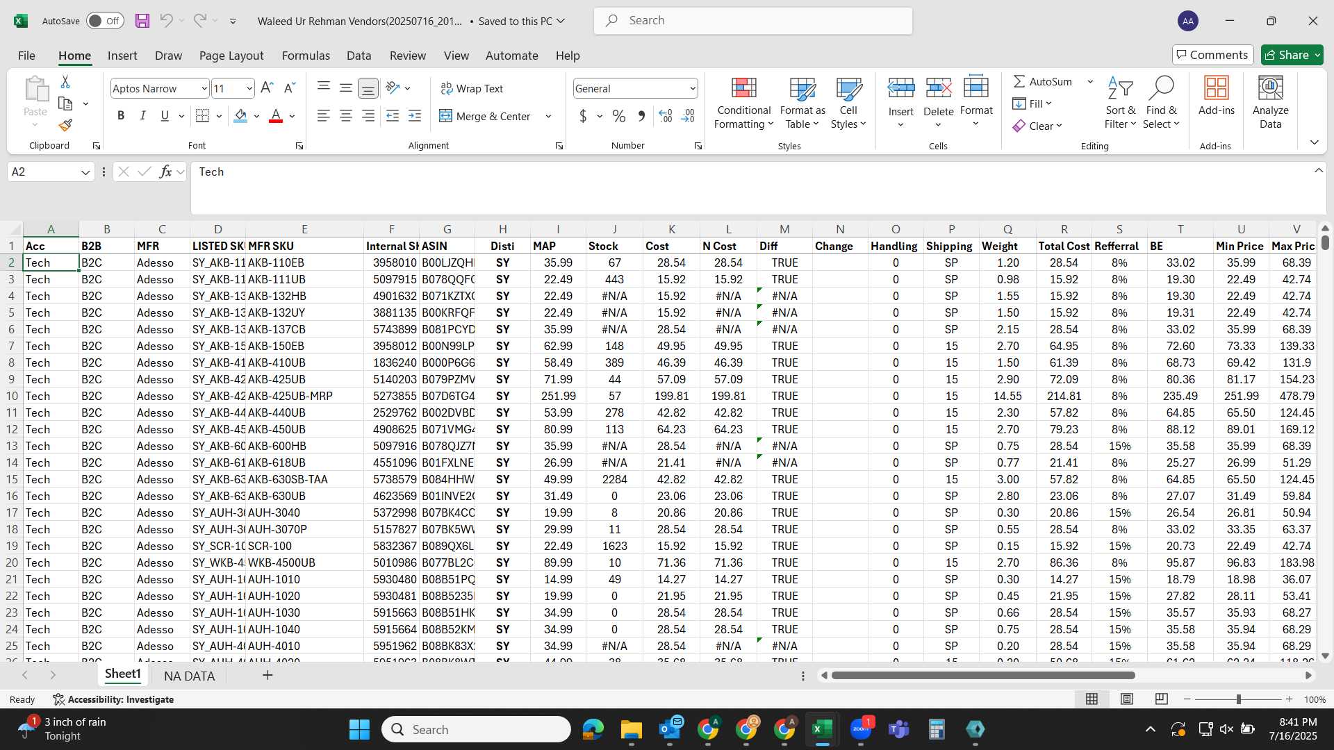Toggle Italic formatting
Image resolution: width=1334 pixels, height=750 pixels.
[x=142, y=116]
